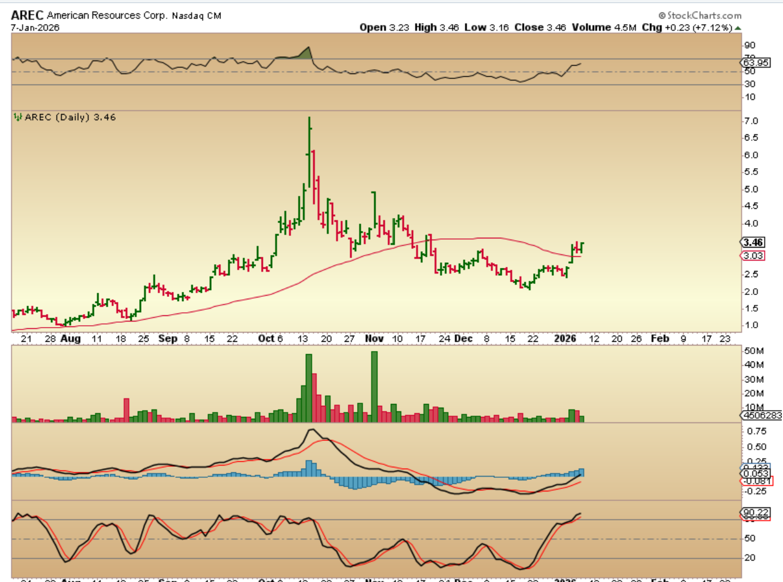Click the 3.46 current price tag
The height and width of the screenshot is (582, 783).
tap(752, 243)
